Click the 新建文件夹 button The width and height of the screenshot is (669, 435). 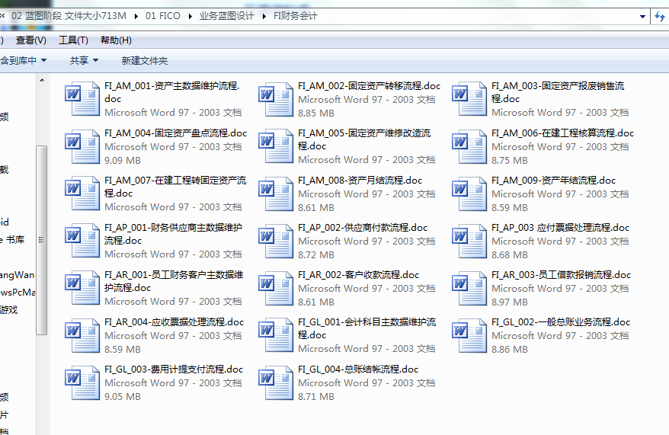click(145, 60)
